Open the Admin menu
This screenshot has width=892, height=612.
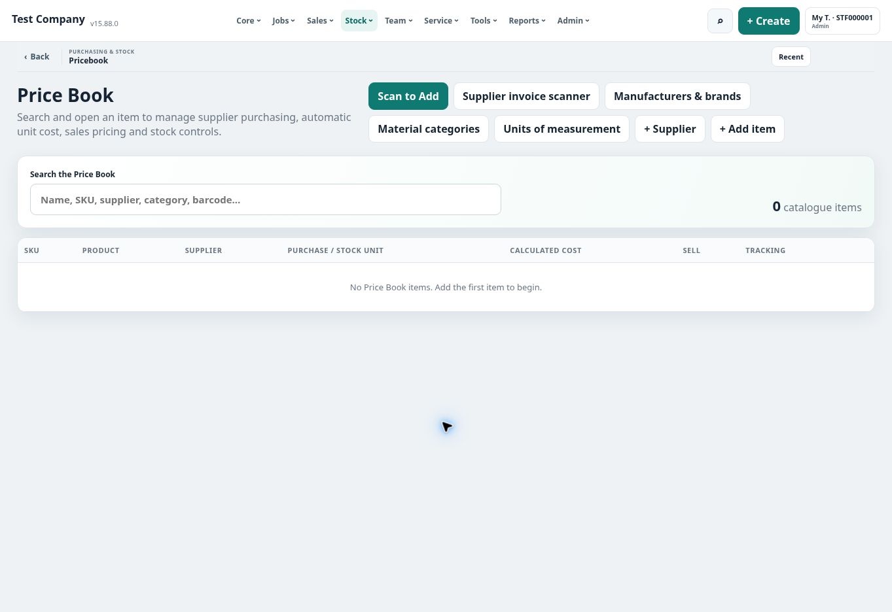tap(573, 21)
